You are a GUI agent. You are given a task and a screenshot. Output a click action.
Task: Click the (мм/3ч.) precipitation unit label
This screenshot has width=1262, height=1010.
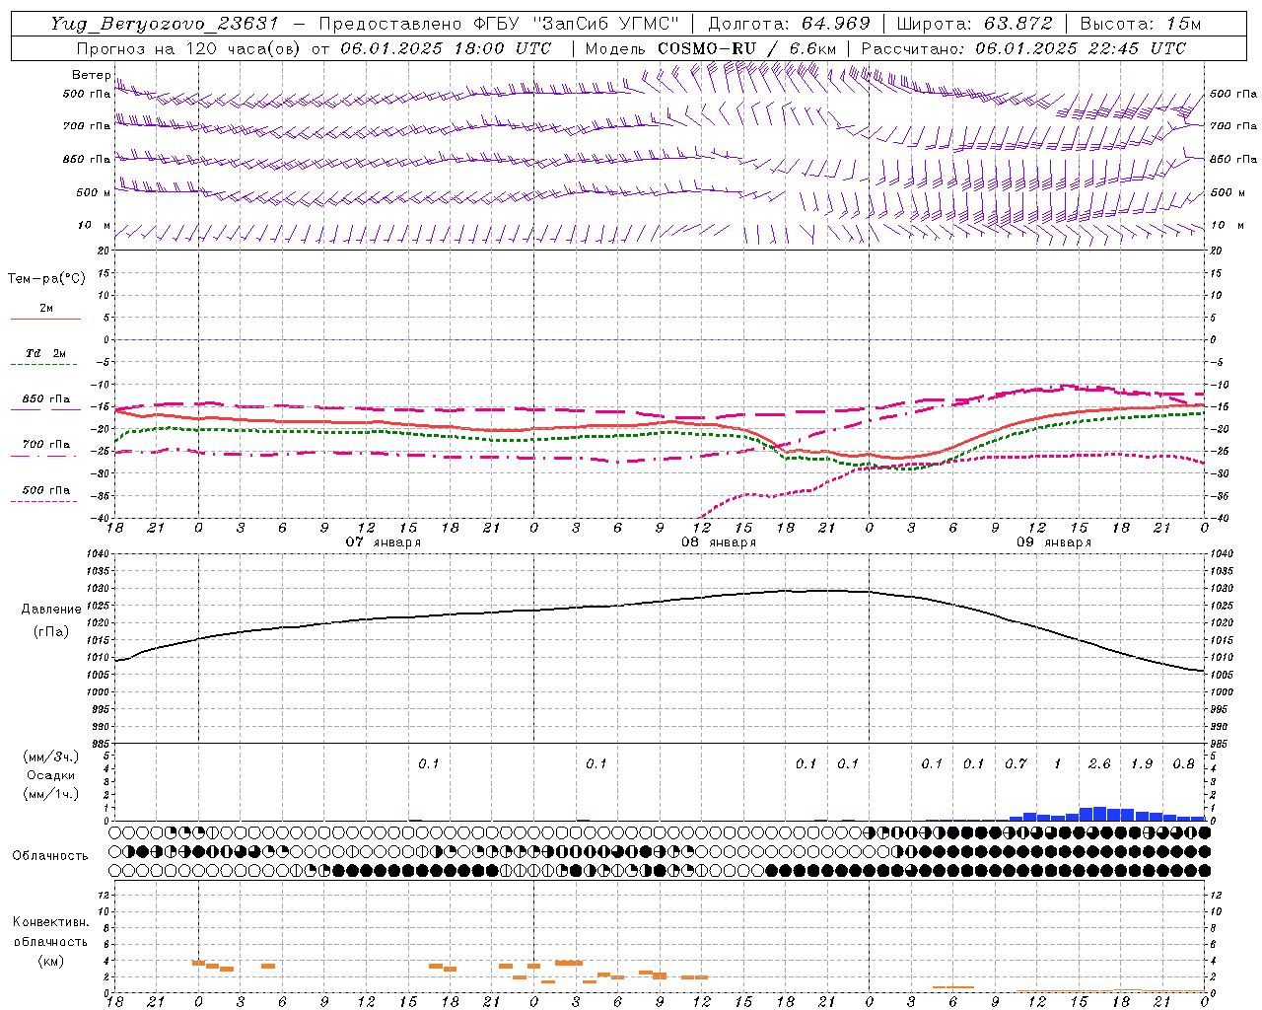click(x=51, y=757)
